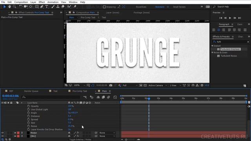The height and width of the screenshot is (141, 251).
Task: Clear the effects search with X
Action: tap(248, 42)
